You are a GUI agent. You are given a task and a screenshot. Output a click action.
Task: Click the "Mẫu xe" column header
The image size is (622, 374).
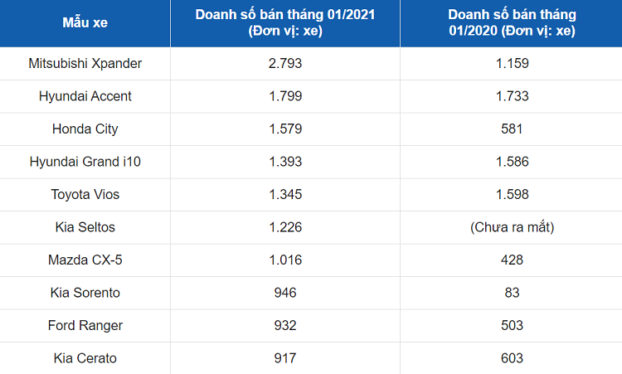point(85,23)
